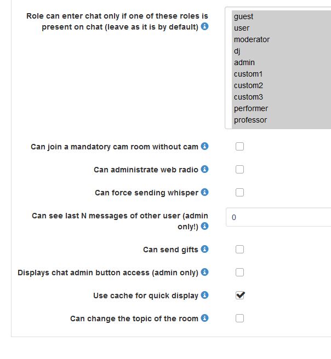Image resolution: width=331 pixels, height=359 pixels.
Task: Choose 'guest' from the roles listbox
Action: (243, 16)
